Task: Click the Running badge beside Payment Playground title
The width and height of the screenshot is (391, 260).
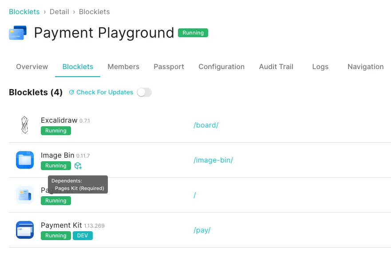Action: click(x=193, y=33)
